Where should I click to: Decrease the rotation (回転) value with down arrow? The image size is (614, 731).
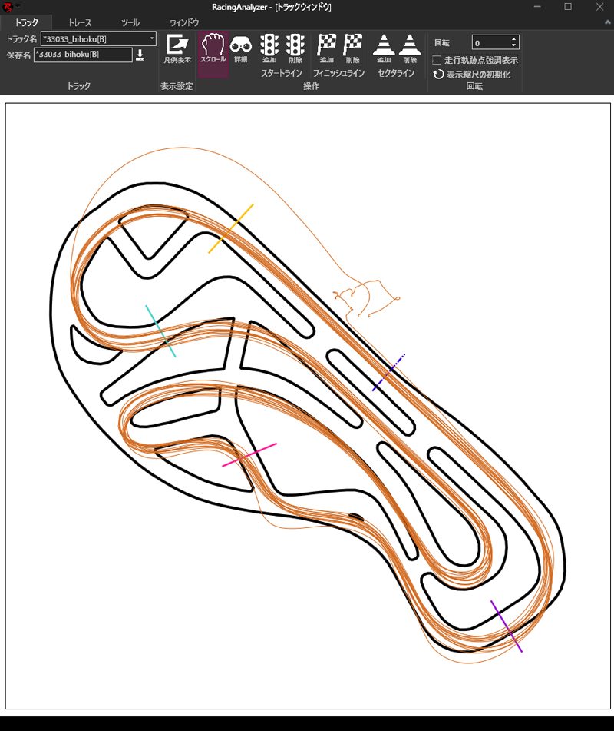[x=513, y=46]
